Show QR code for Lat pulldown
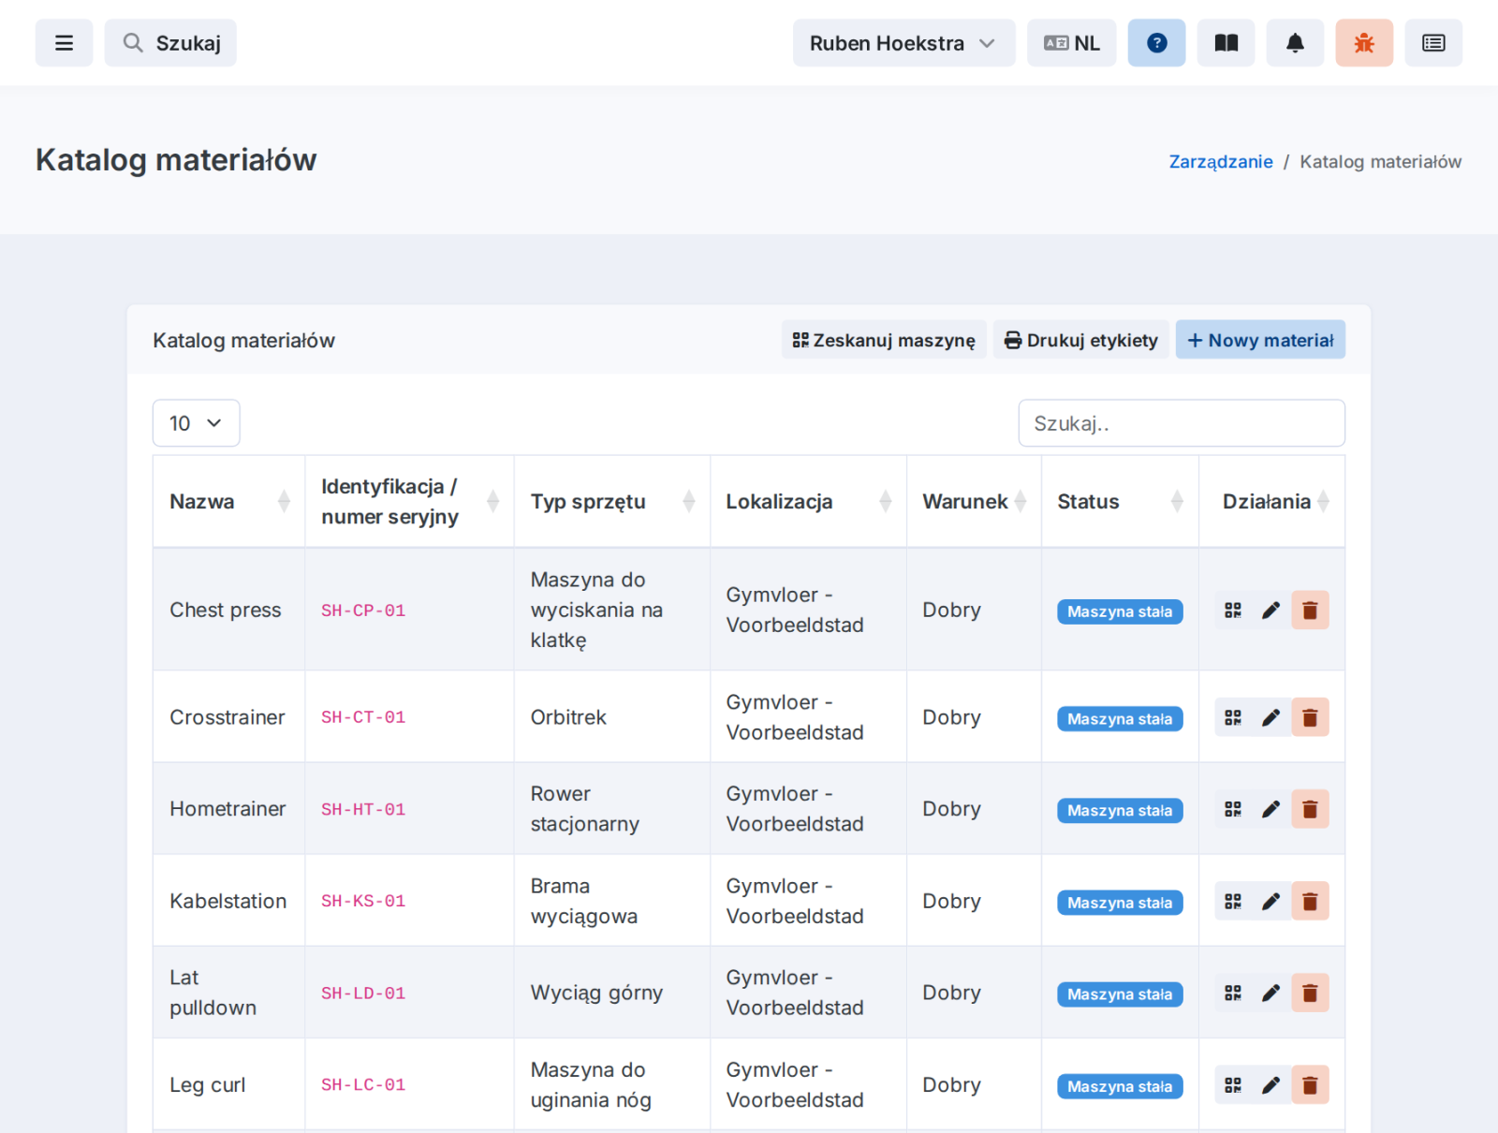This screenshot has width=1498, height=1133. point(1233,993)
